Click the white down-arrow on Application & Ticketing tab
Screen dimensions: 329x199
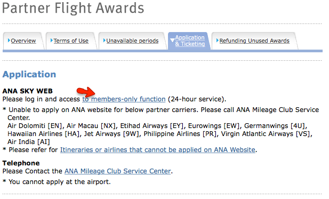(172, 40)
